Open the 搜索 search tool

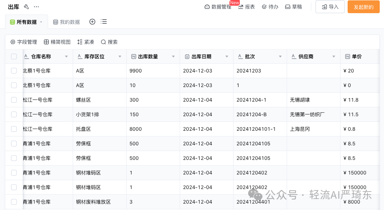[x=109, y=42]
